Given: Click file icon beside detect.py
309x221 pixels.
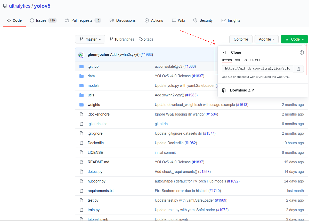Looking at the screenshot, I should tap(82, 172).
